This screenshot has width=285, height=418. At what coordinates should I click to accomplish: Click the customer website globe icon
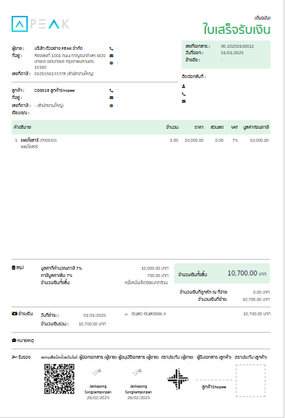coord(111,106)
